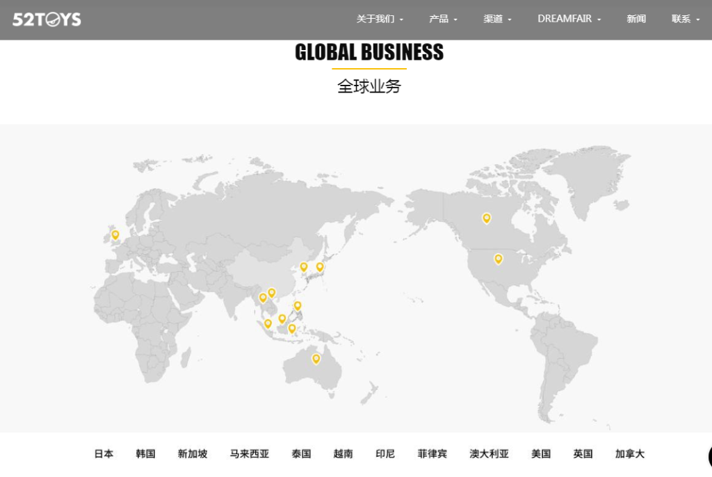Select 菲律宾 in the country list
The width and height of the screenshot is (712, 477).
[432, 453]
